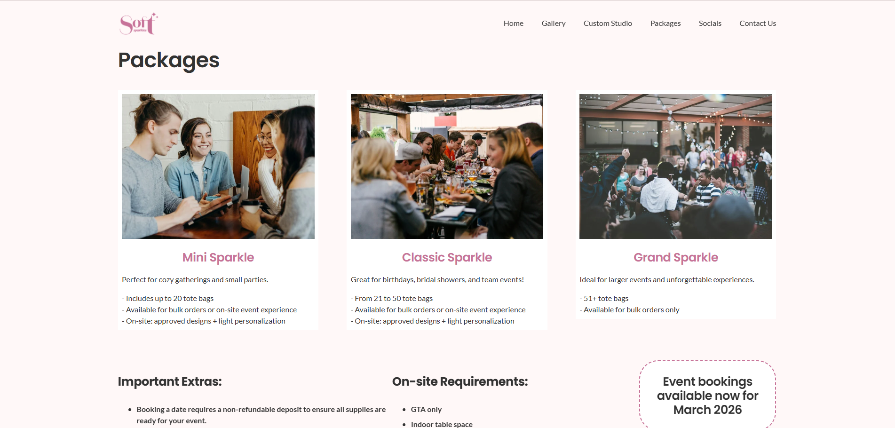Open the Socials navigation link
Viewport: 895px width, 428px height.
coord(710,24)
